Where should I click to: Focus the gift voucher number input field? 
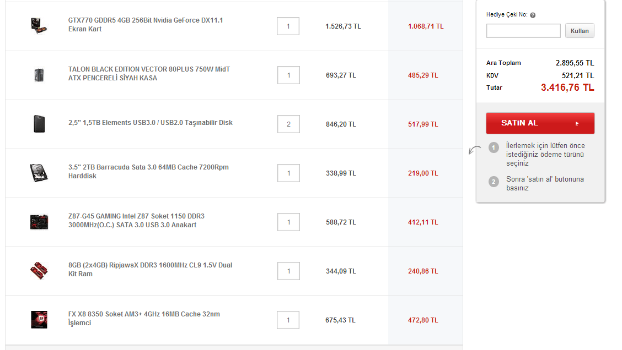click(523, 31)
